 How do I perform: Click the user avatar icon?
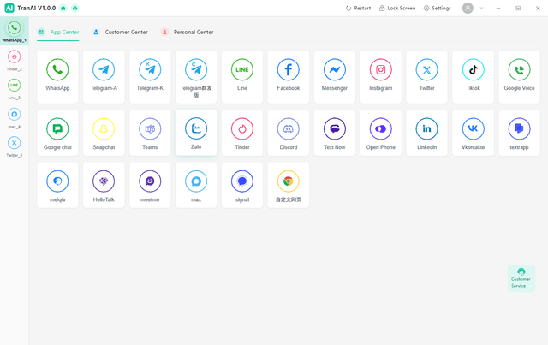point(468,8)
